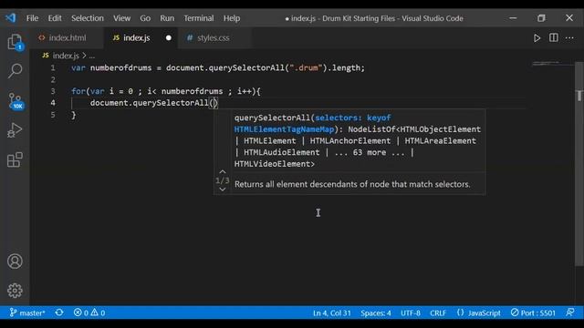Open the File menu
The width and height of the screenshot is (584, 328).
[32, 18]
